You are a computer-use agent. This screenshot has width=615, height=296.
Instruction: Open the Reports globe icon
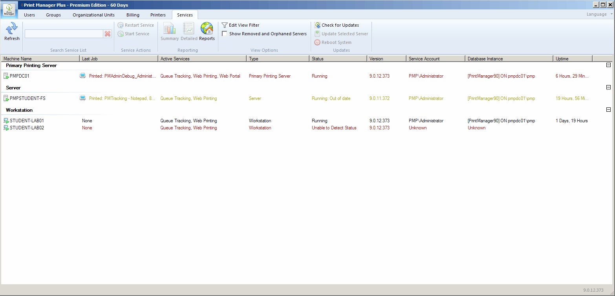coord(207,29)
